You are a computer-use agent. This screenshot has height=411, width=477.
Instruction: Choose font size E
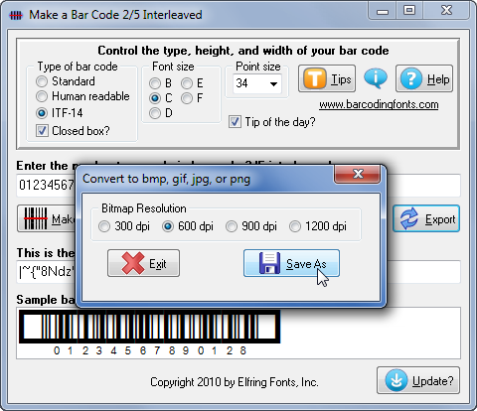coord(192,83)
